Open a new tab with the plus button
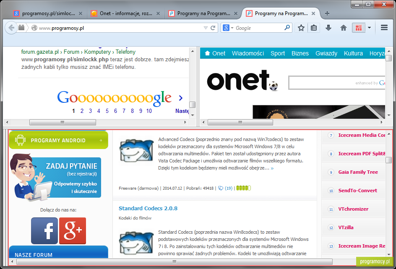396x269 pixels. tap(327, 13)
